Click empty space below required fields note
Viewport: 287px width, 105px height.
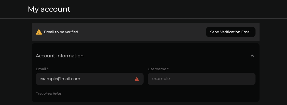click(x=145, y=99)
